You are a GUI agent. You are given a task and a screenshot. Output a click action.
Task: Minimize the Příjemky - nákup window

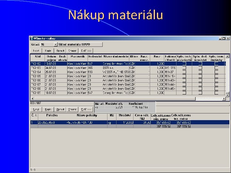[x=220, y=38]
